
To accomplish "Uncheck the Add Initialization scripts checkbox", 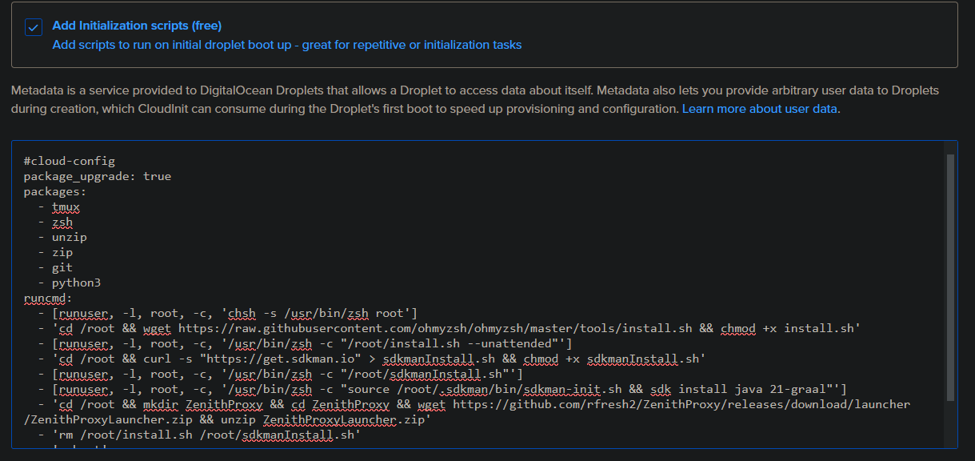I will [x=33, y=27].
